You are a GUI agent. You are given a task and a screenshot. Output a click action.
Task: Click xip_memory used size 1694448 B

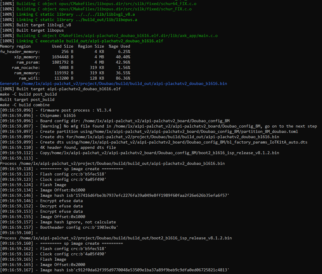pos(63,57)
